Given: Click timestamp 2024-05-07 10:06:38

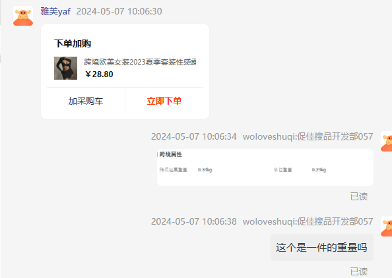Looking at the screenshot, I should [x=194, y=221].
